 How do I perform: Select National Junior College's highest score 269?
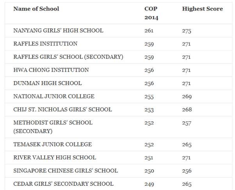click(187, 96)
